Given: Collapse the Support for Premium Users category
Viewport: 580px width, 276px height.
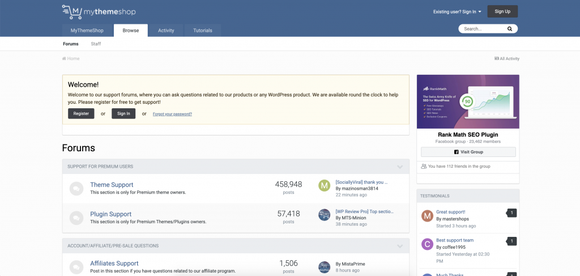Looking at the screenshot, I should [400, 167].
